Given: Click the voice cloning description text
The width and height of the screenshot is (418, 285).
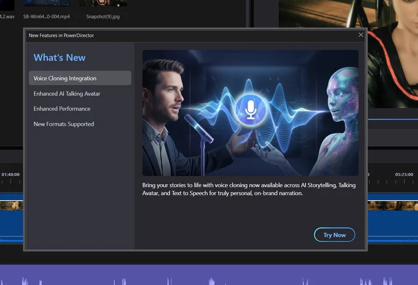Looking at the screenshot, I should (249, 189).
